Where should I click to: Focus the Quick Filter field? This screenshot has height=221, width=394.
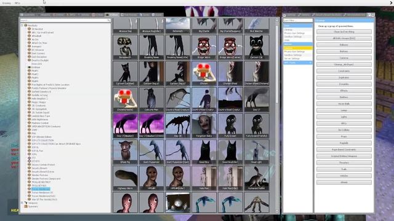coord(298,20)
